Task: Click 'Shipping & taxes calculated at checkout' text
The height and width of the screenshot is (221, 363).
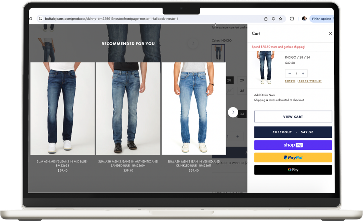Action: tap(279, 100)
